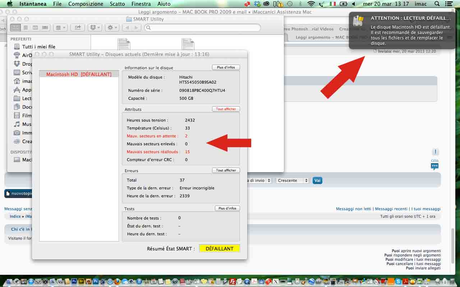The height and width of the screenshot is (287, 460).
Task: Click the FileZilla icon in the Dock
Action: click(232, 281)
